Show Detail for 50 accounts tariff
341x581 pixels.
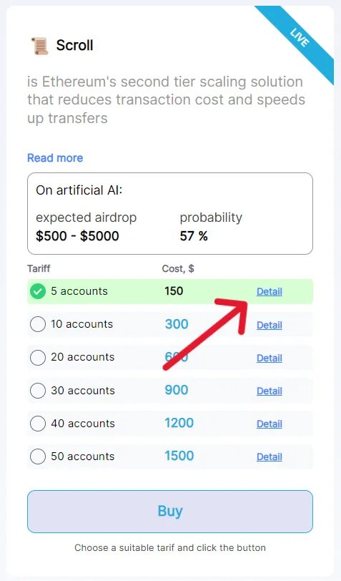270,457
